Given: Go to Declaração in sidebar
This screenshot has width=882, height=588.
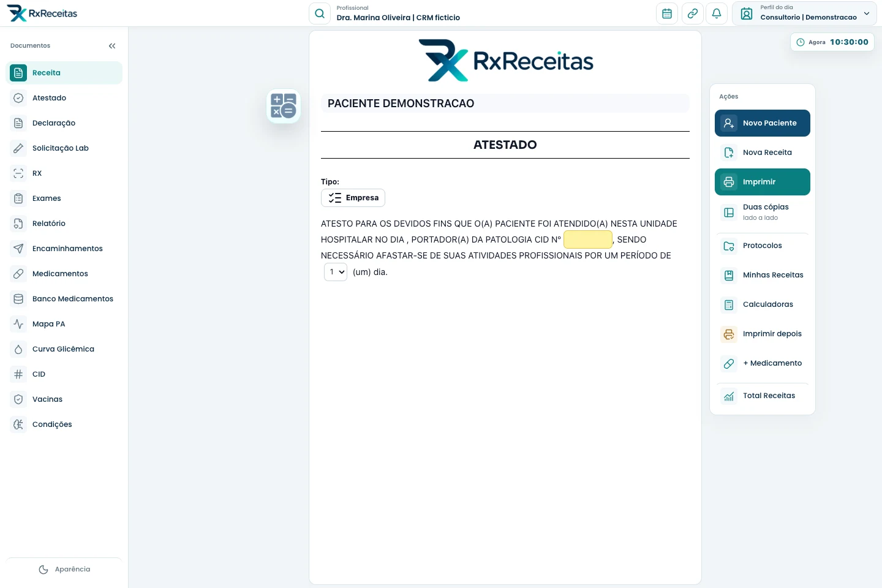Looking at the screenshot, I should pyautogui.click(x=64, y=123).
